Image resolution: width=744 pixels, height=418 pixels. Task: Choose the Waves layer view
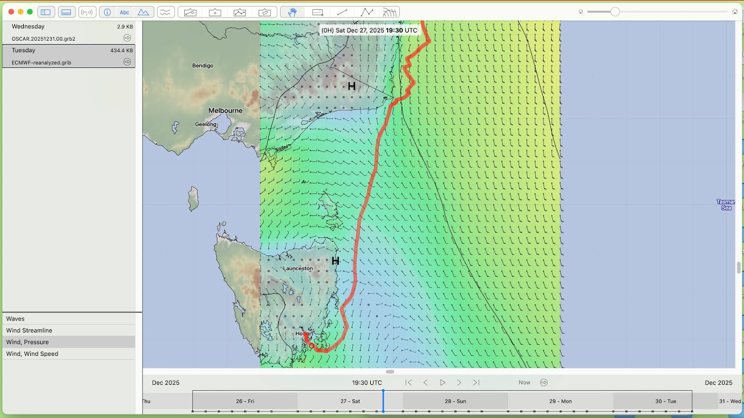click(x=69, y=319)
